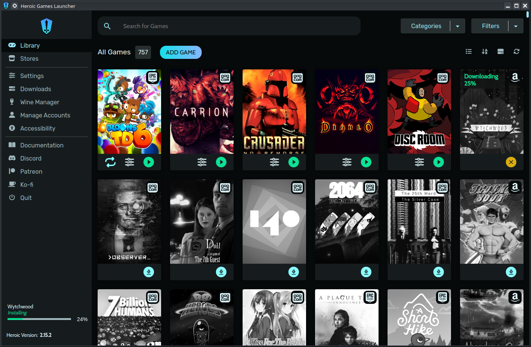The height and width of the screenshot is (347, 531).
Task: Open Wine Manager from sidebar
Action: [39, 102]
